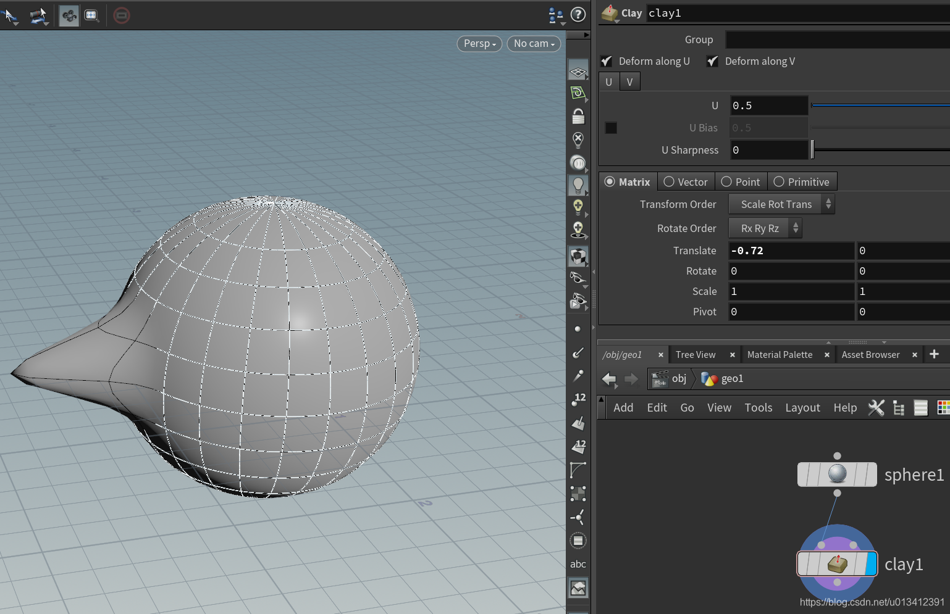Toggle Display Primitive Hulls curve icon
950x614 pixels.
pyautogui.click(x=578, y=470)
